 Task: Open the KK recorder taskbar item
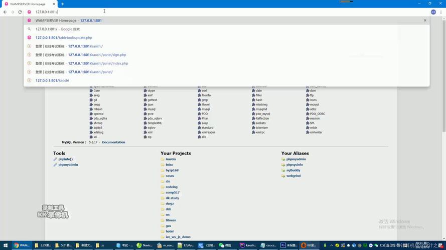pos(309,245)
